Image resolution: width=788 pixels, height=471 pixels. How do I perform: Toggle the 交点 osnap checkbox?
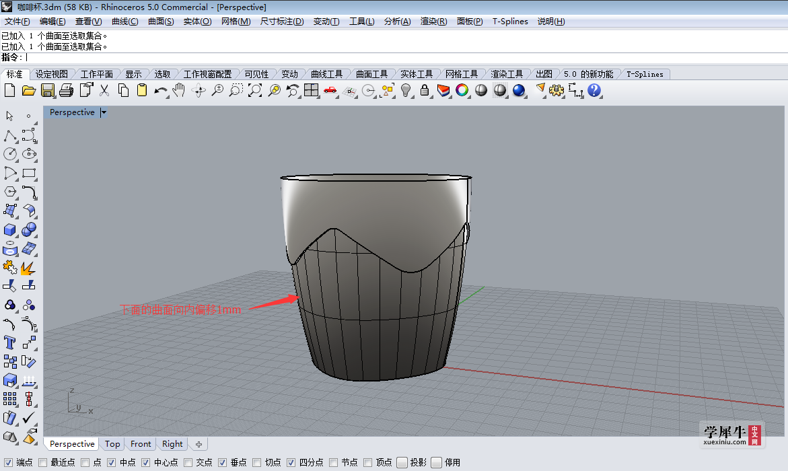pyautogui.click(x=188, y=462)
